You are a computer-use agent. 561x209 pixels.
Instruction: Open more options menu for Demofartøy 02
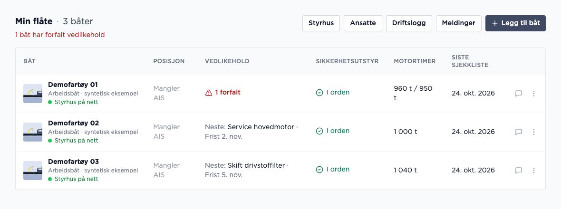point(534,132)
